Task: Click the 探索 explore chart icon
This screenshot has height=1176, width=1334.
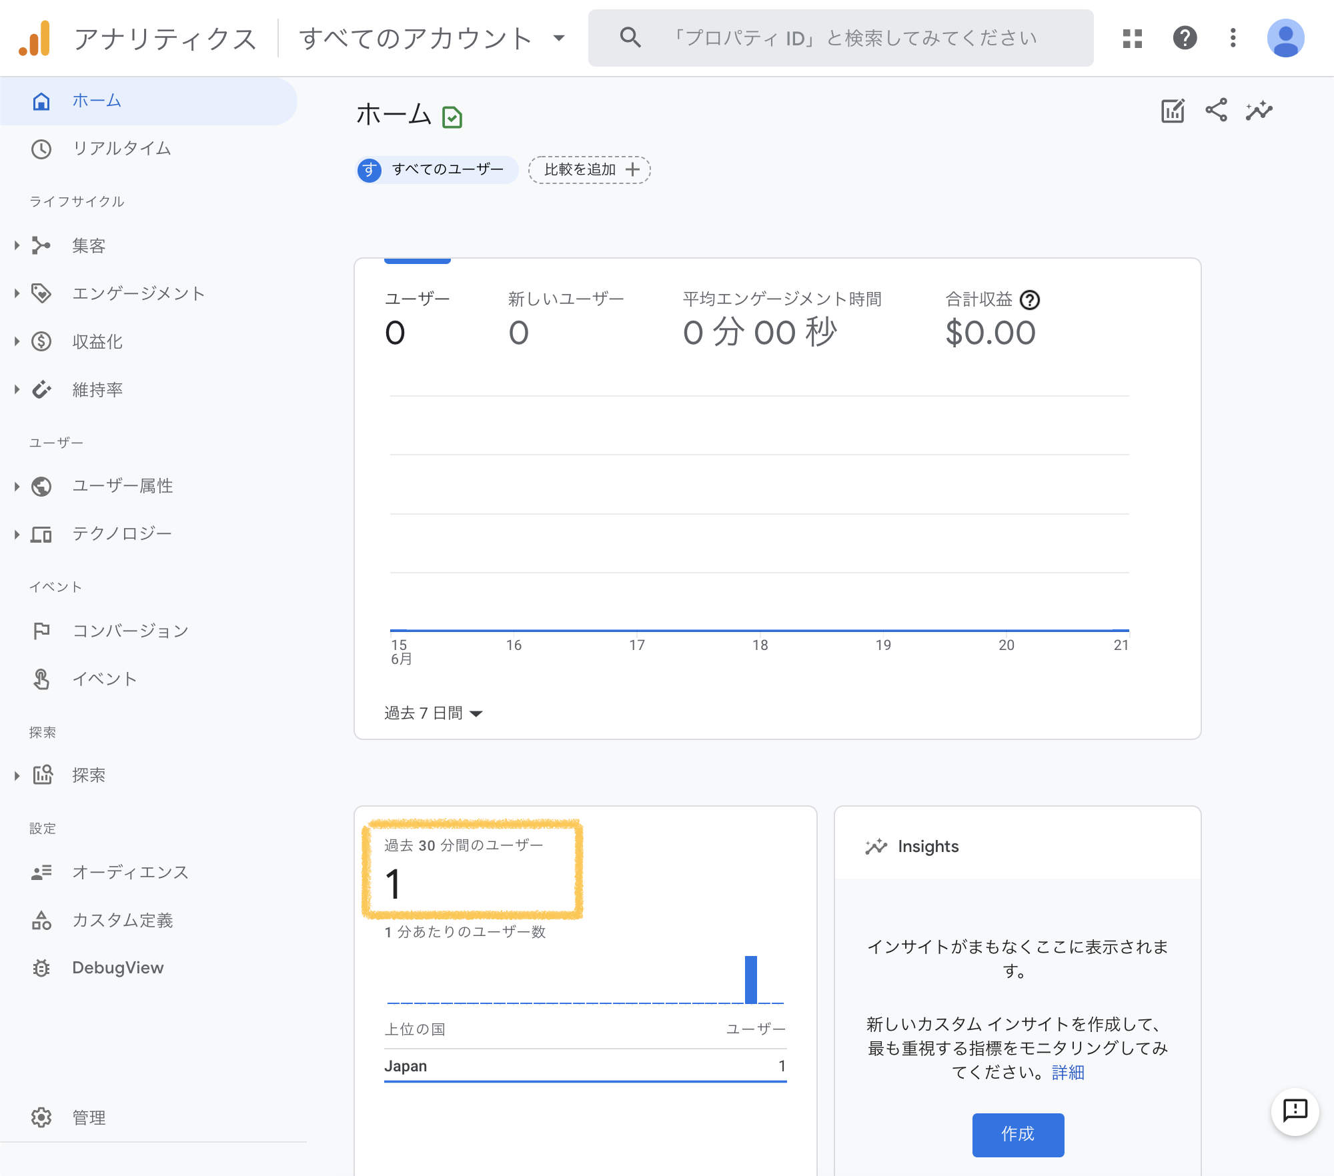Action: 43,775
